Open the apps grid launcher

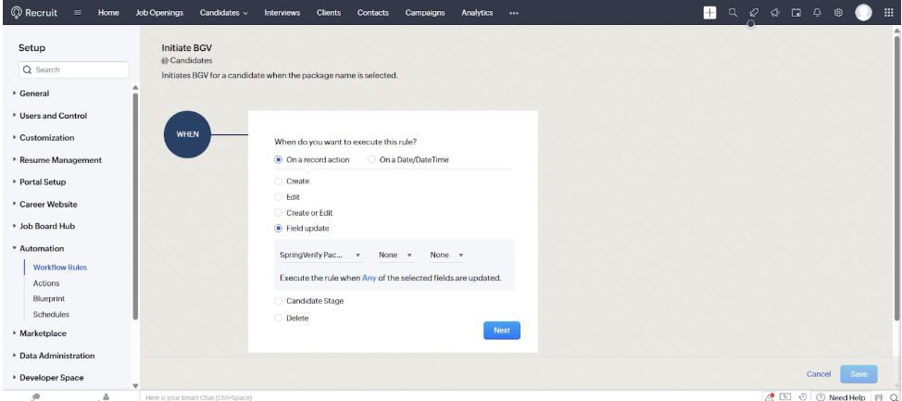(x=887, y=13)
